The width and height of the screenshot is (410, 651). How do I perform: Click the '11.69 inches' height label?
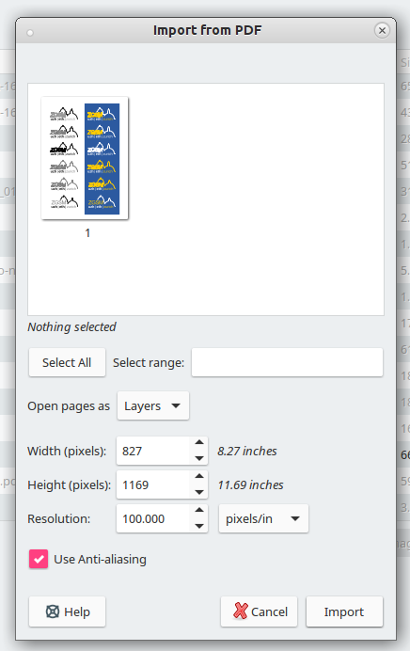(251, 484)
